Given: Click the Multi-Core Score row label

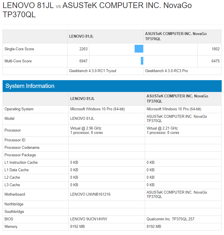Looking at the screenshot, I should [18, 61].
